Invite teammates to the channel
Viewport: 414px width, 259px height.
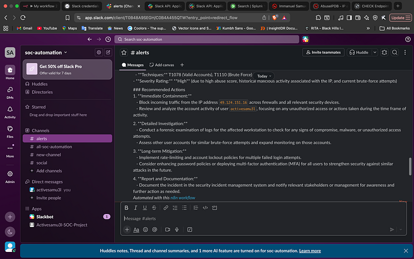pos(324,52)
